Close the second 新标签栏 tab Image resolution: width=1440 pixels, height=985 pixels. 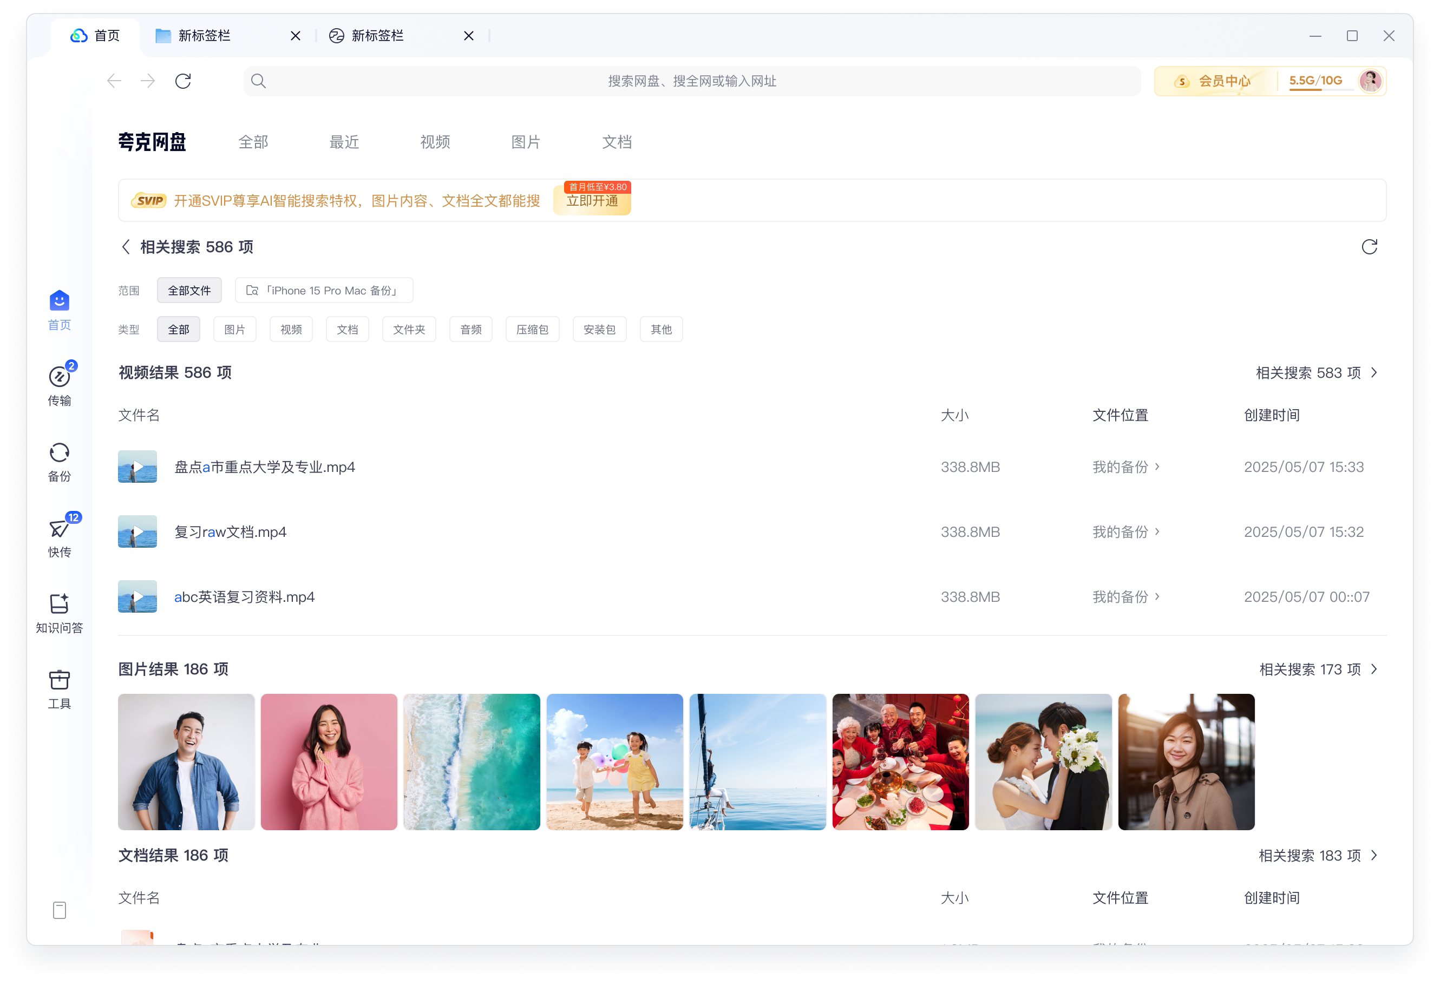click(x=469, y=36)
